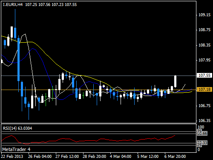
Task: Click the 22 Feb 2013 date label
Action: point(12,157)
